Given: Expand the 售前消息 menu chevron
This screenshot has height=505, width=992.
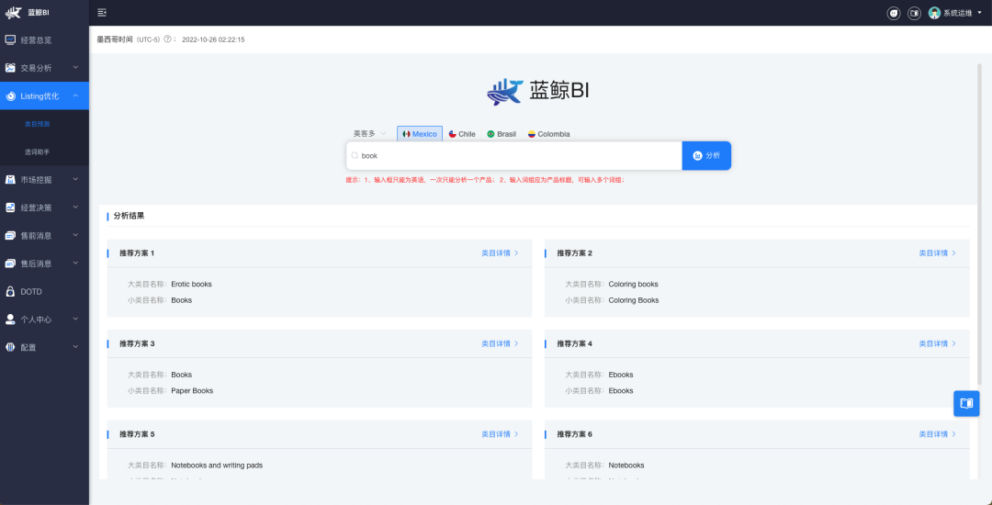Looking at the screenshot, I should [x=75, y=235].
